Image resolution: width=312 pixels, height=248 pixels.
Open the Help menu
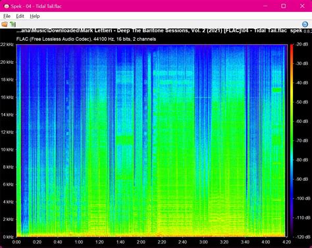coord(35,16)
